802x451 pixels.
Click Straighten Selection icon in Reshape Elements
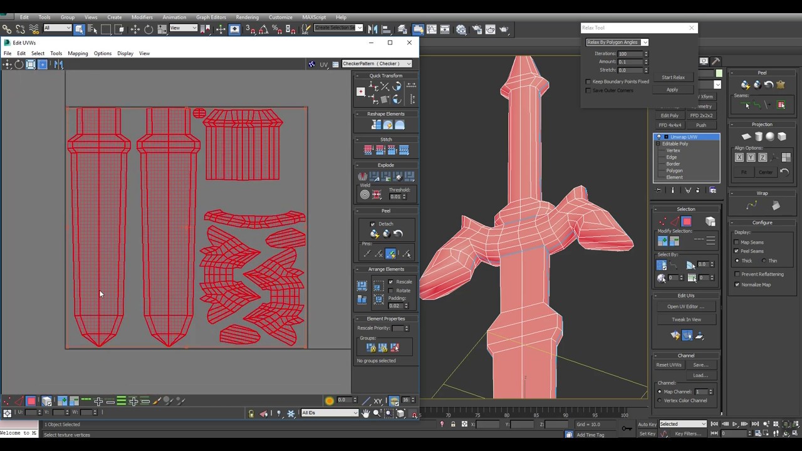tap(376, 125)
